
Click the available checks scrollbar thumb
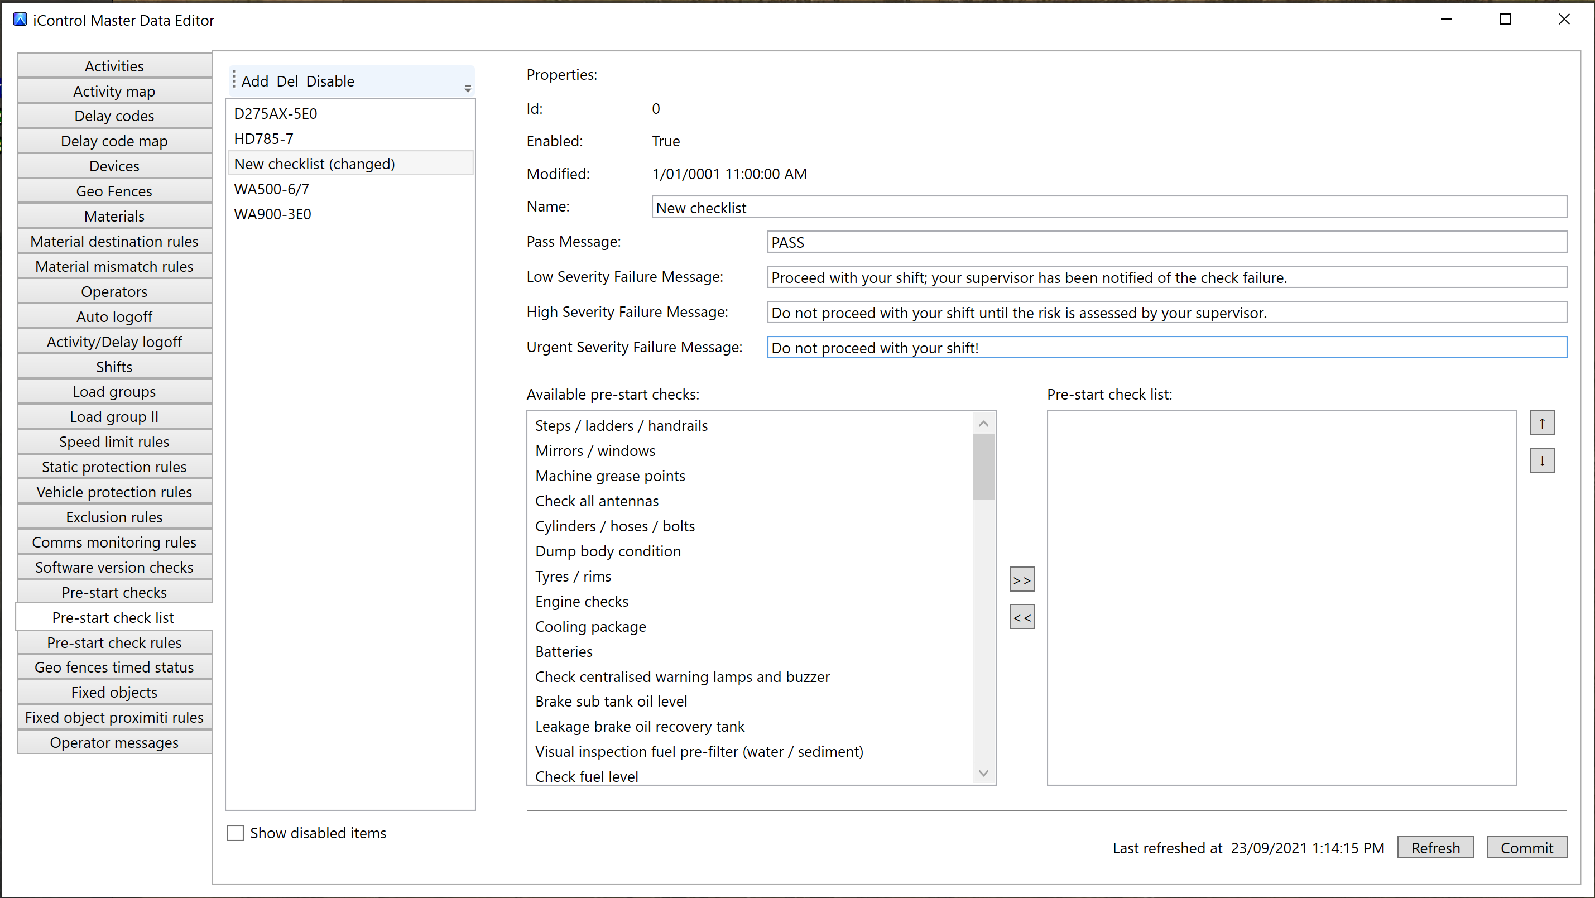point(983,467)
